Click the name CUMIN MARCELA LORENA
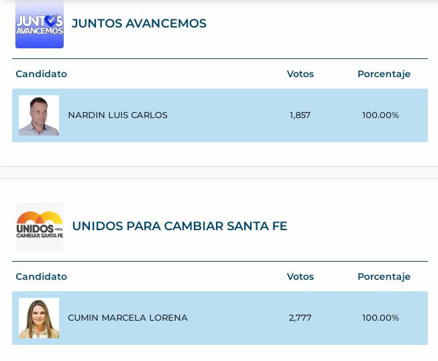The image size is (438, 361). [127, 317]
